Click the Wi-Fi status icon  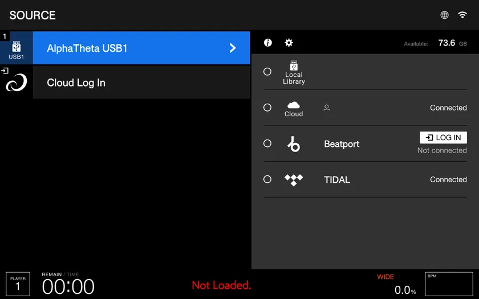point(462,15)
